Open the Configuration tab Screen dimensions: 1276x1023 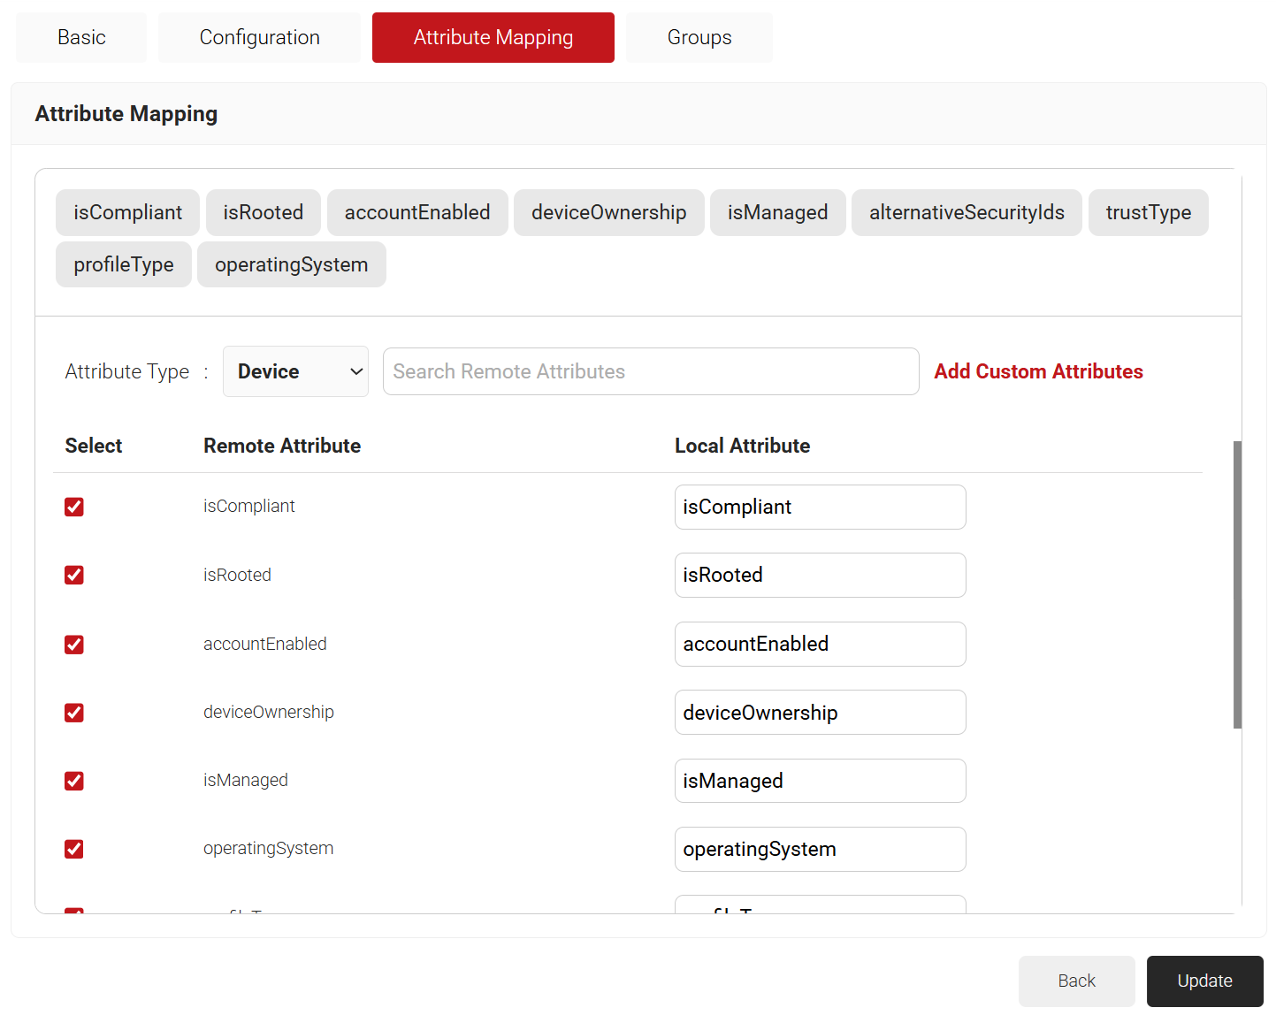(259, 37)
